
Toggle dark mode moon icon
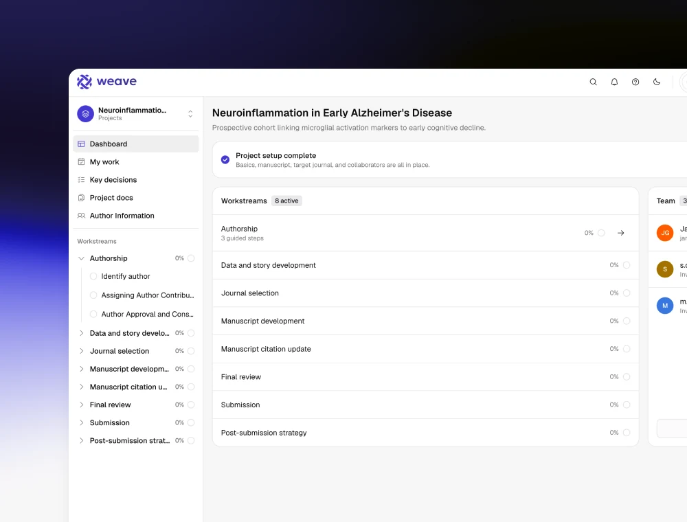coord(656,82)
